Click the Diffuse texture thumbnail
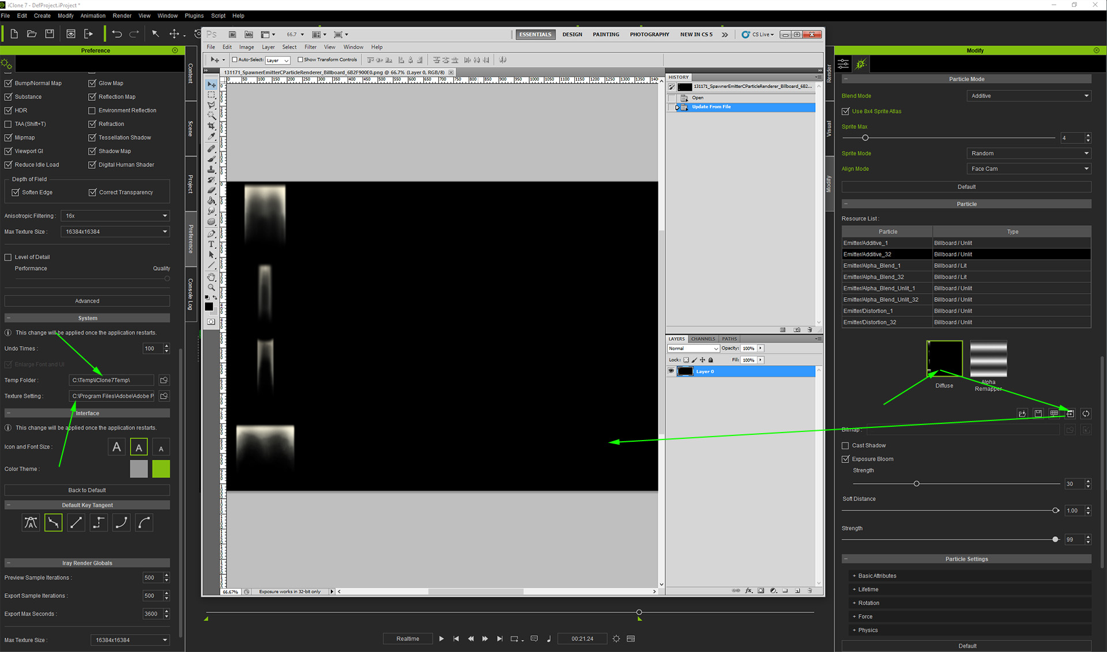 [944, 359]
